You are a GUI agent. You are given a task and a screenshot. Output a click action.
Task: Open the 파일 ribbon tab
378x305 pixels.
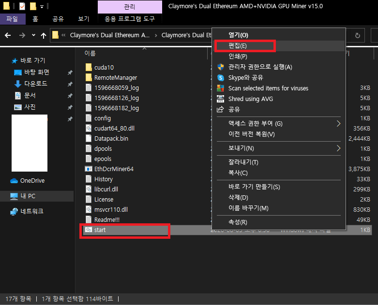(12, 19)
